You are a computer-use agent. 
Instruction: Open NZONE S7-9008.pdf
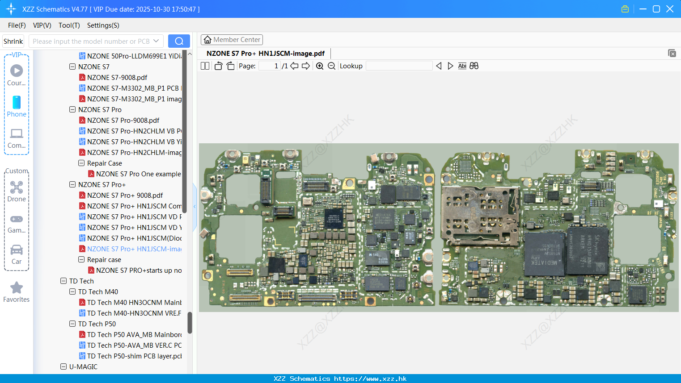[117, 78]
